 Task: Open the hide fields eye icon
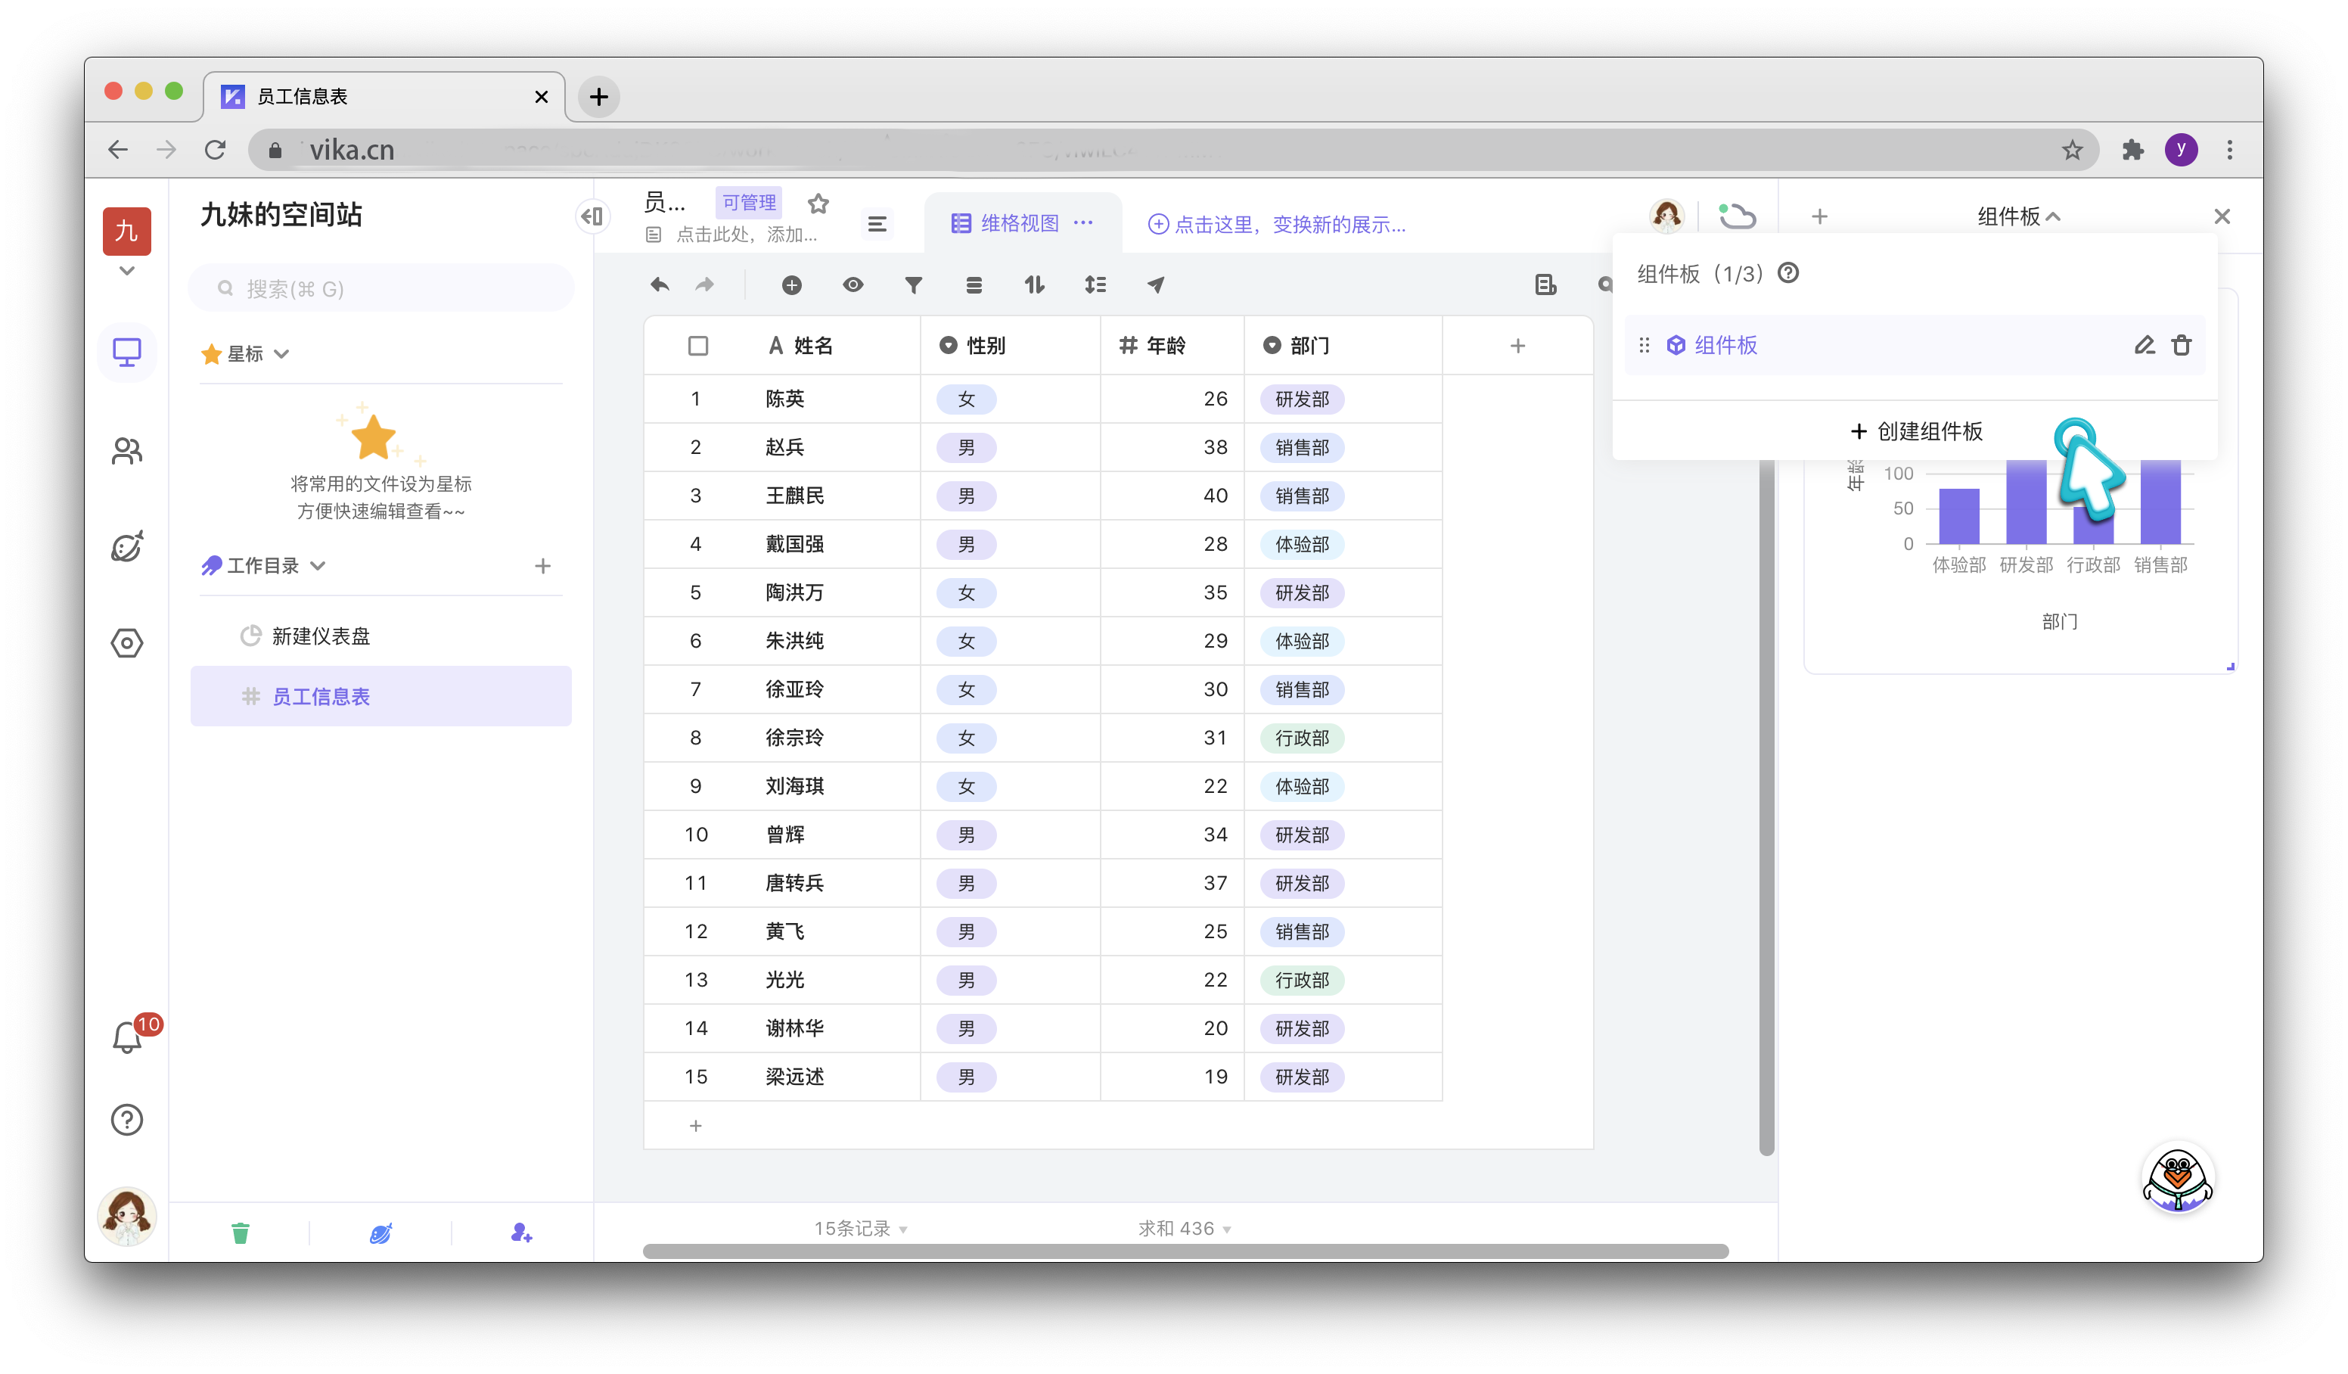tap(853, 285)
